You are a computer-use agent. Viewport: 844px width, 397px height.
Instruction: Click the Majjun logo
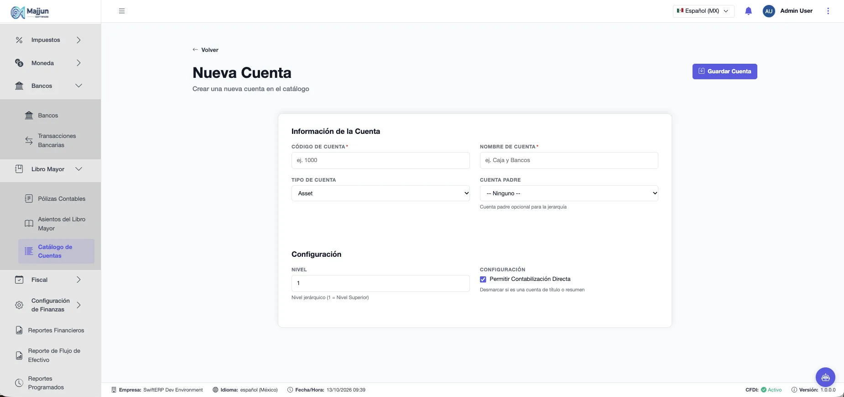click(x=30, y=12)
